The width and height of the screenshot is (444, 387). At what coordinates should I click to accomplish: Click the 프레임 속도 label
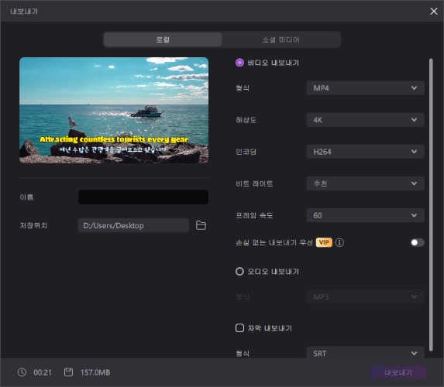coord(254,216)
